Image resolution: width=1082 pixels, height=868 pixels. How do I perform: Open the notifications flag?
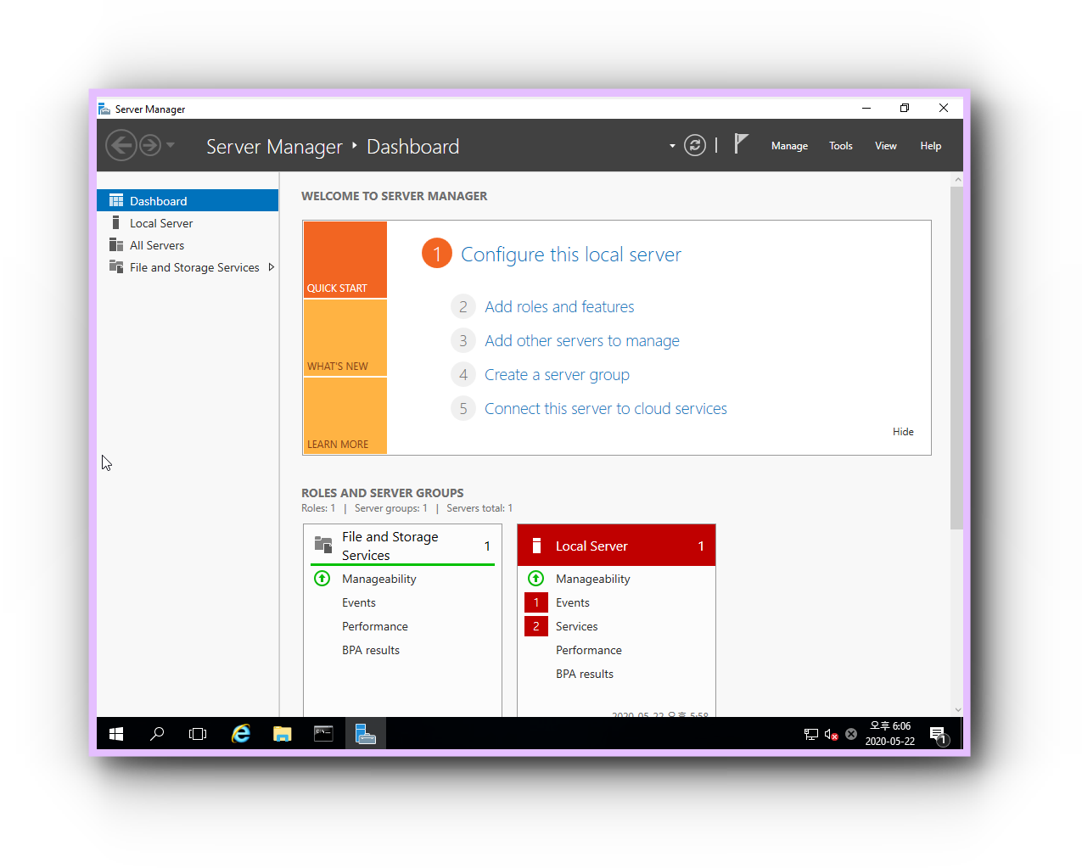(741, 144)
